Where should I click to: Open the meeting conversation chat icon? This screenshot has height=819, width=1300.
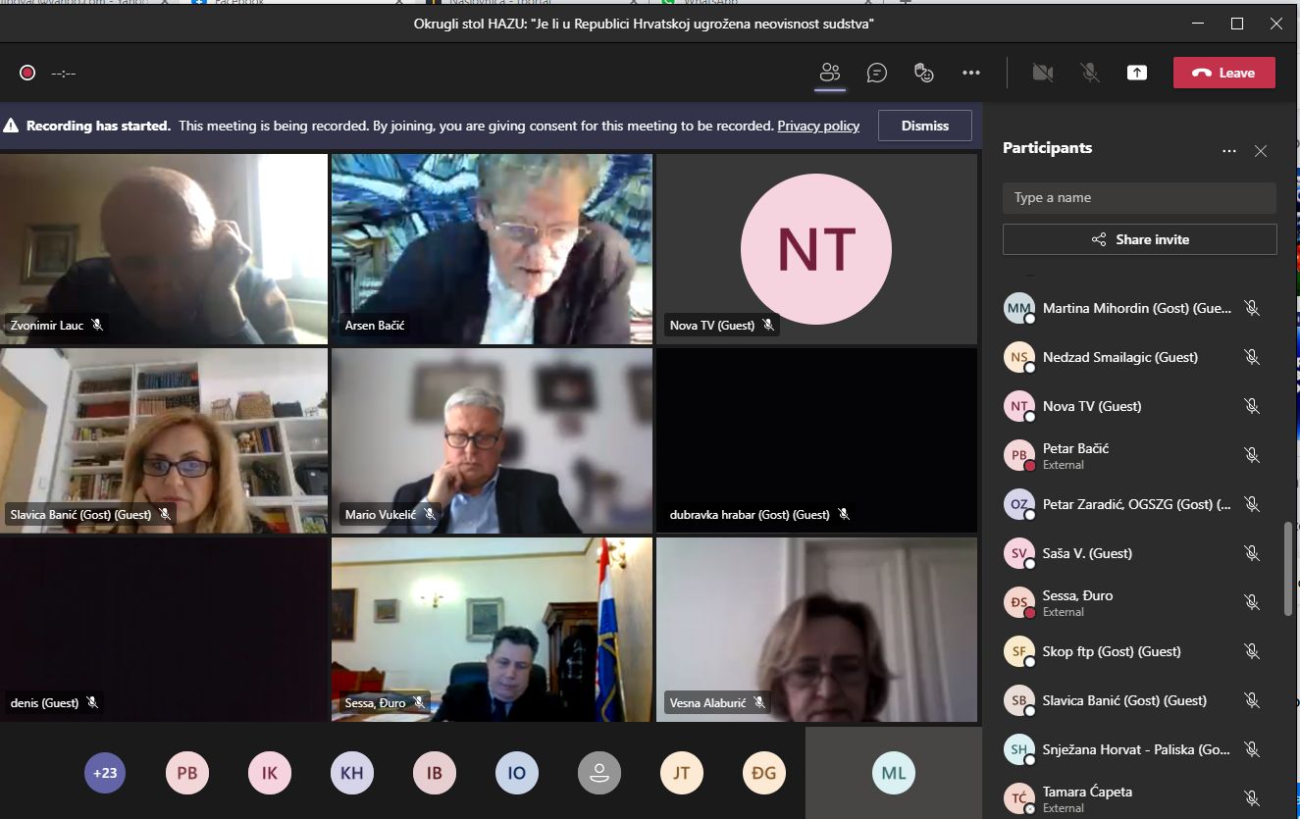pos(877,73)
